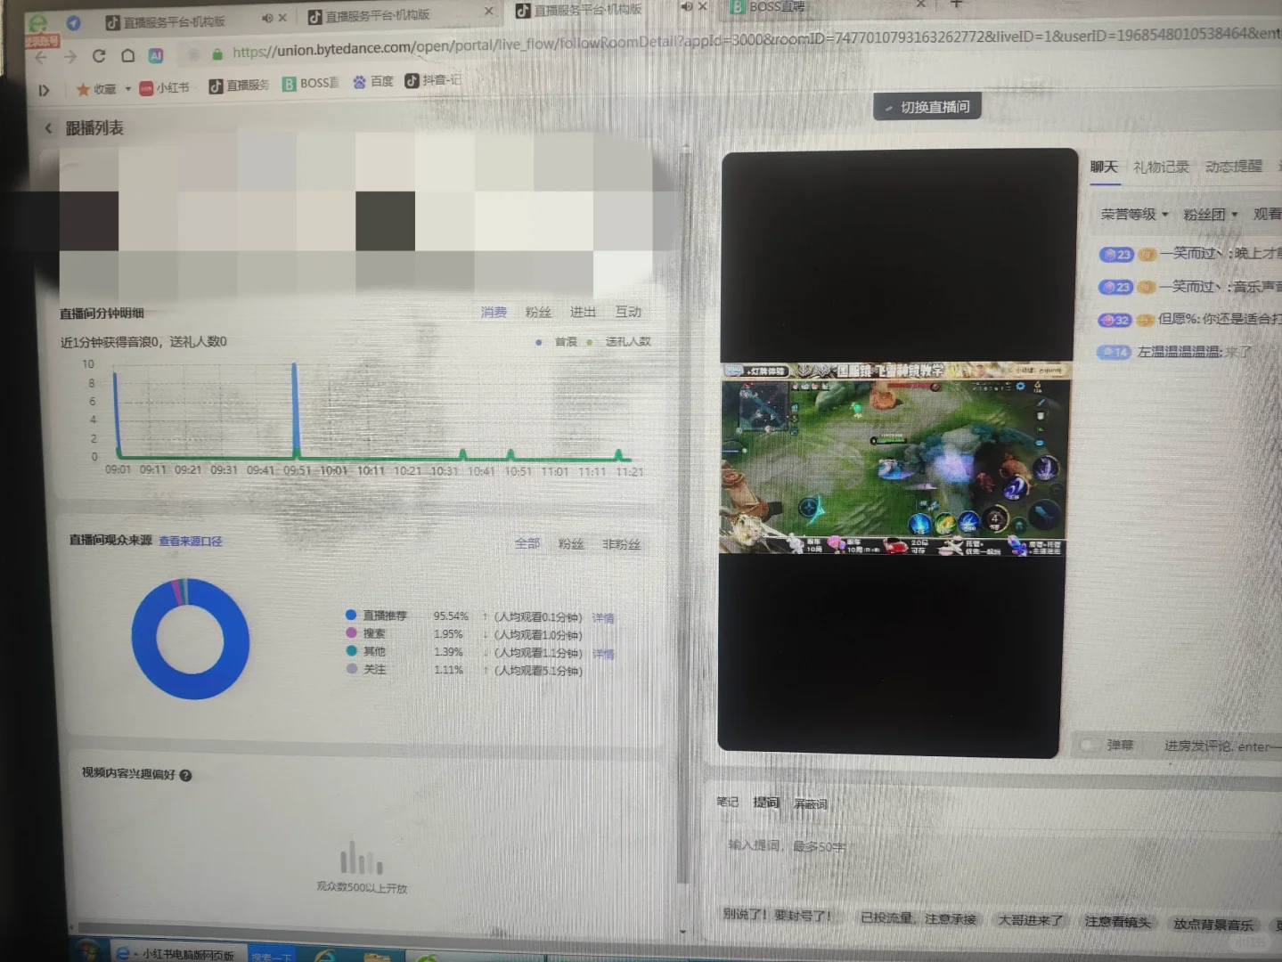Viewport: 1282px width, 962px height.
Task: Reload the page with the refresh icon
Action: (x=99, y=56)
